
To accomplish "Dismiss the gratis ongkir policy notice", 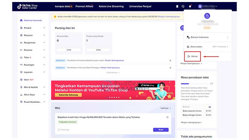I will tap(170, 61).
